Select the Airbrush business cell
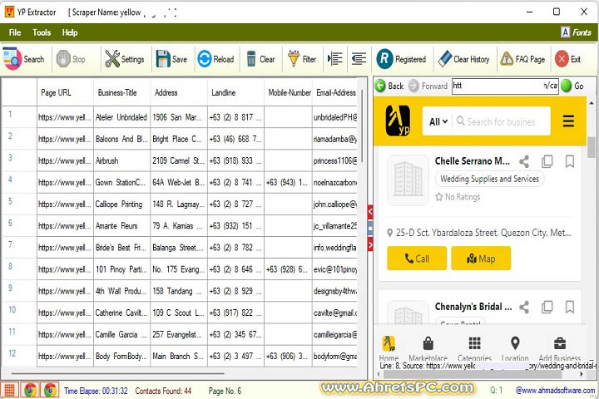 pyautogui.click(x=121, y=160)
